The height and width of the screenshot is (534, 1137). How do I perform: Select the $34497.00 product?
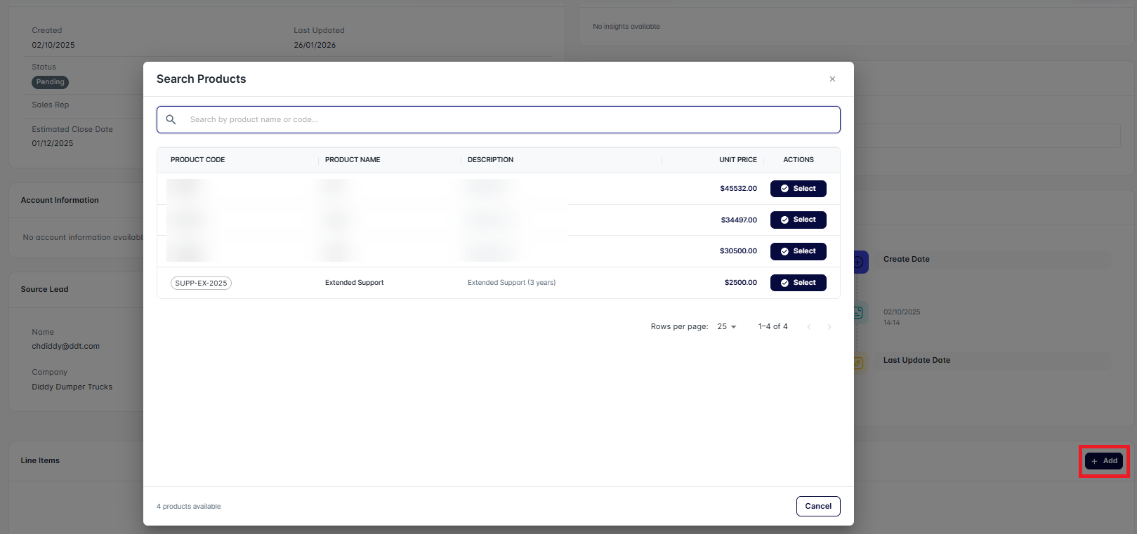pos(798,220)
